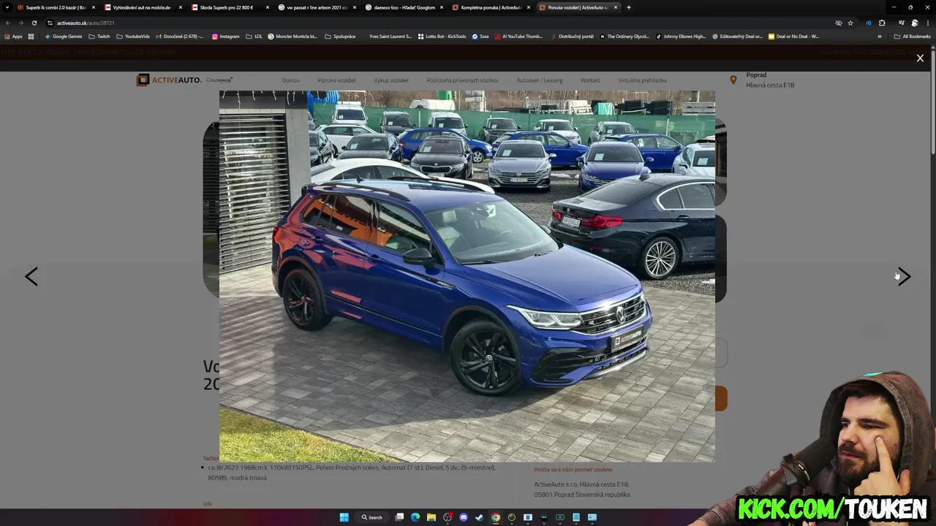Image resolution: width=936 pixels, height=526 pixels.
Task: Open LOL bookmark folder
Action: pos(254,37)
